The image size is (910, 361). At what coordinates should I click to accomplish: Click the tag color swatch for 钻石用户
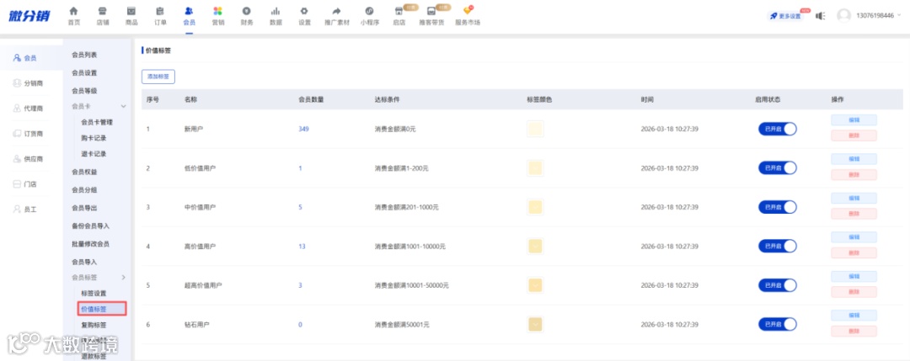pos(535,325)
